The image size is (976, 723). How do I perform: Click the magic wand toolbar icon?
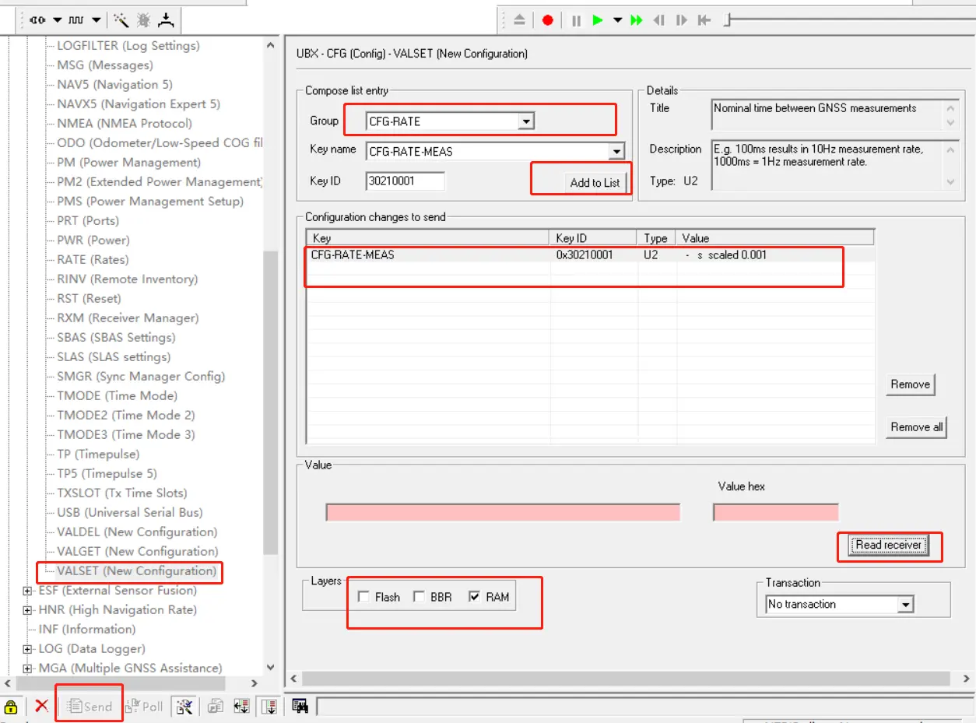click(121, 20)
